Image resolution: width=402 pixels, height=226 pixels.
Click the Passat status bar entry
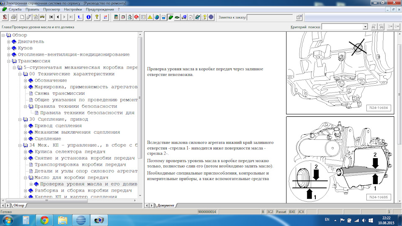pos(281,212)
